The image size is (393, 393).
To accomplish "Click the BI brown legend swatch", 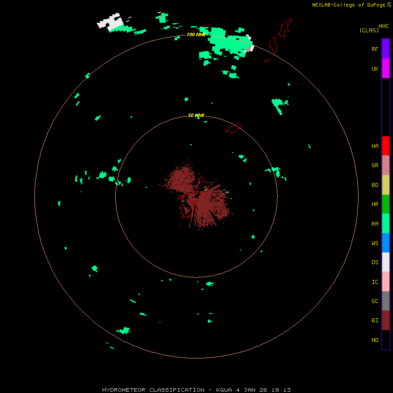I will point(386,321).
